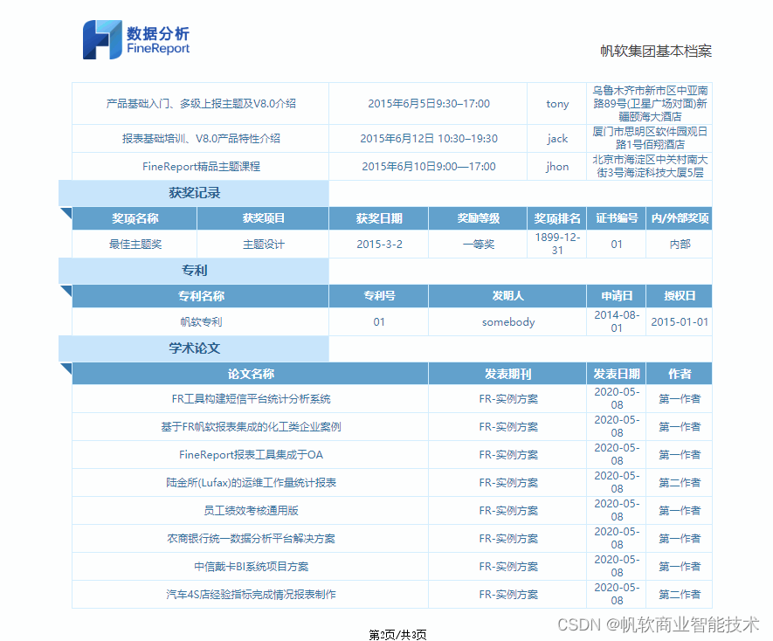Click the 申请日 column header
Viewport: 773px width, 641px height.
(x=617, y=296)
